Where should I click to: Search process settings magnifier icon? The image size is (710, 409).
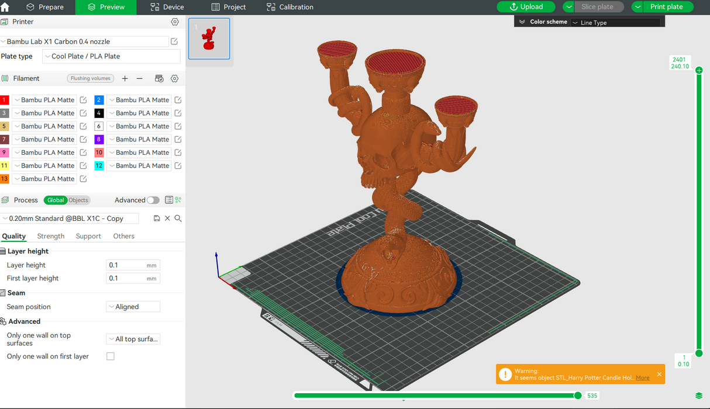pyautogui.click(x=178, y=219)
